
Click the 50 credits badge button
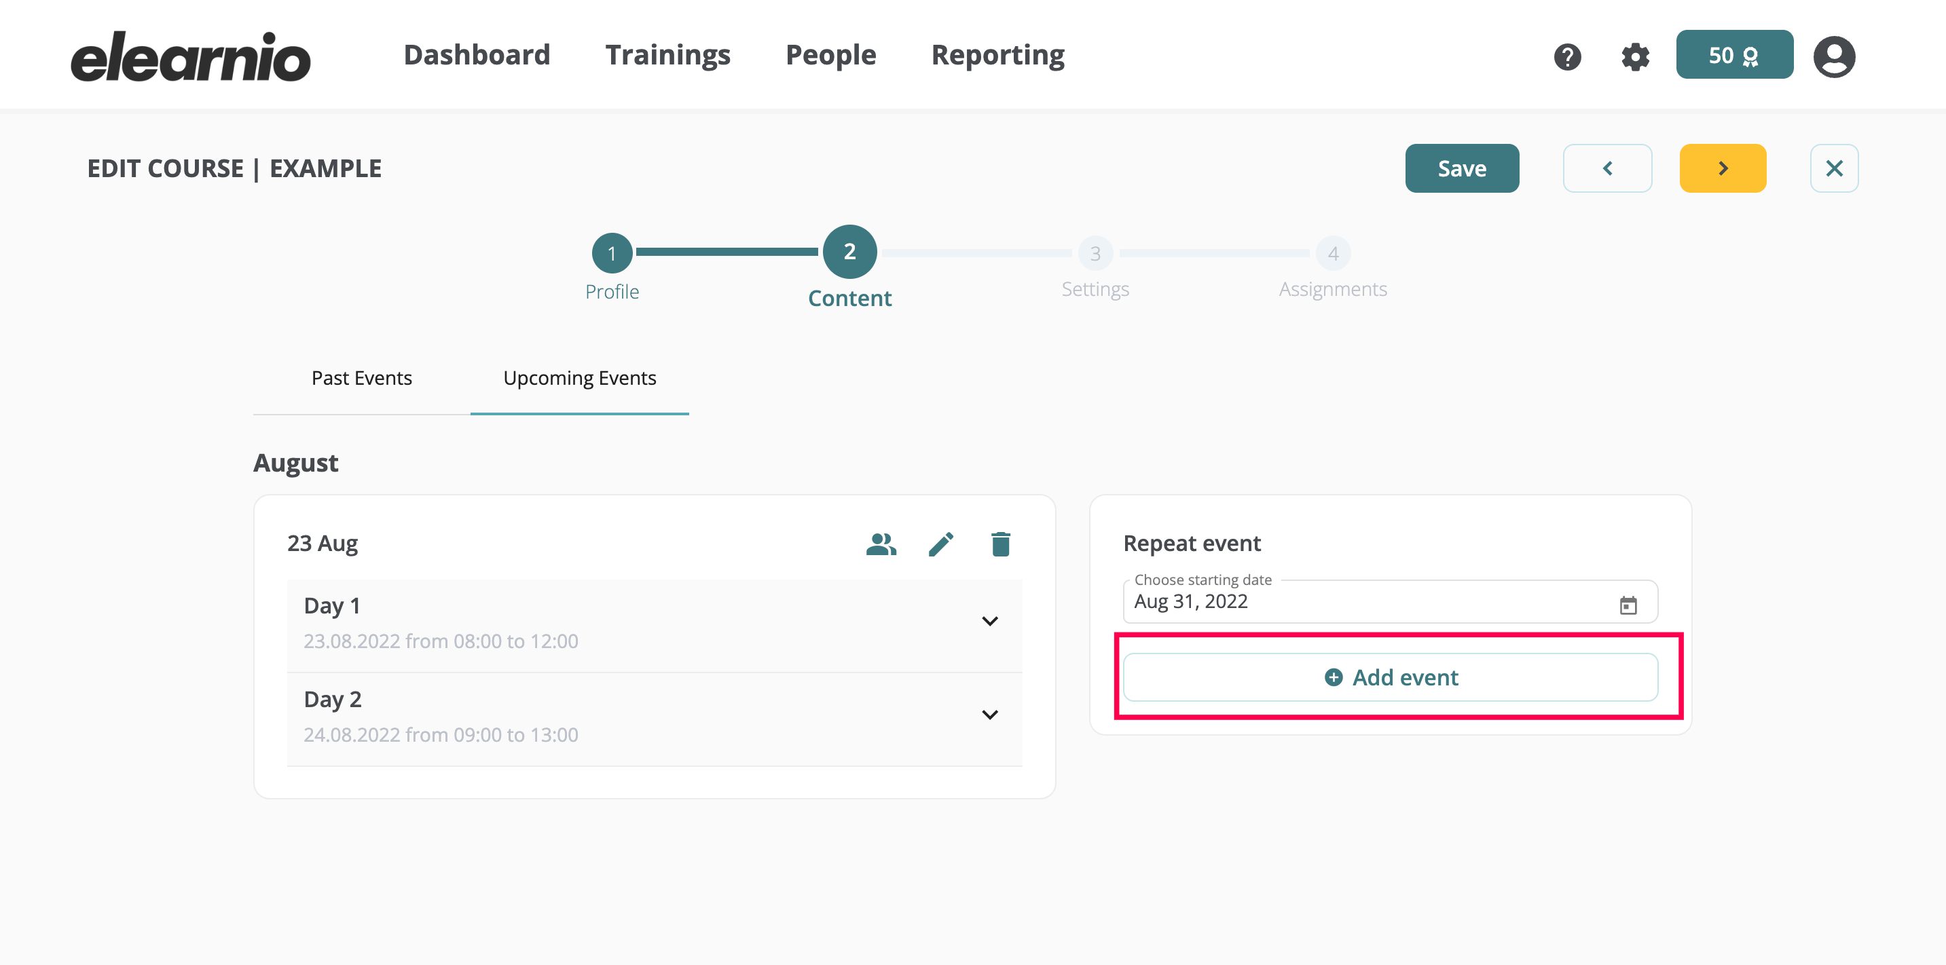click(x=1734, y=54)
